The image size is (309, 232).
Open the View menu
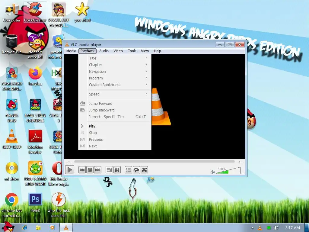click(x=145, y=51)
